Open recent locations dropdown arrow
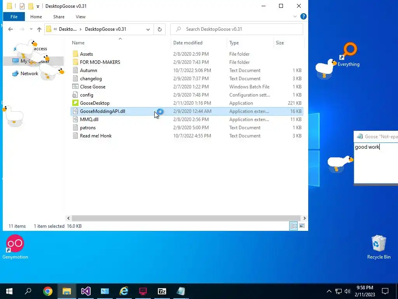 (31, 29)
